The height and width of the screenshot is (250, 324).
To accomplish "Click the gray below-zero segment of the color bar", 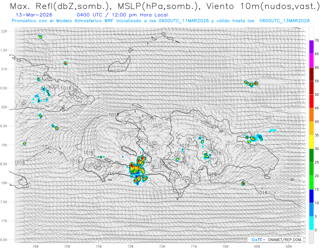I will 311,237.
